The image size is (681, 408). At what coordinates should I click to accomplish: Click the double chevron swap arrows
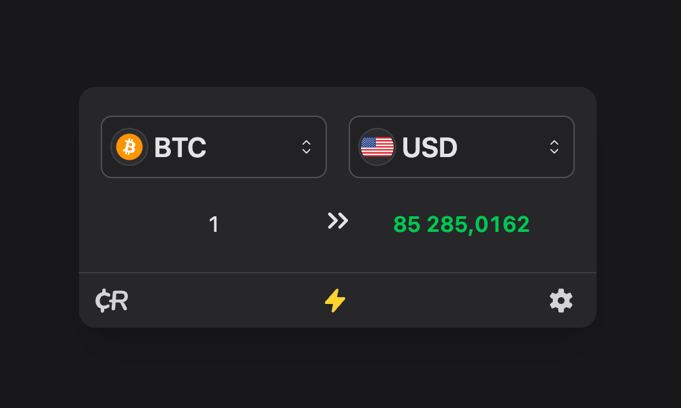(x=338, y=221)
